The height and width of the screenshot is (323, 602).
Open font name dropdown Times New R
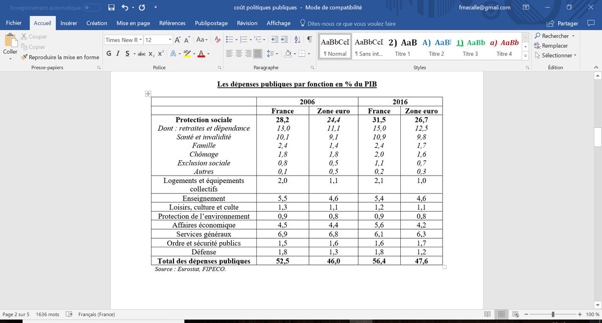tap(141, 40)
